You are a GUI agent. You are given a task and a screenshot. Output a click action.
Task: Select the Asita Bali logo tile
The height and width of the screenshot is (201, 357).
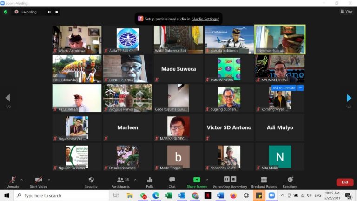128,40
